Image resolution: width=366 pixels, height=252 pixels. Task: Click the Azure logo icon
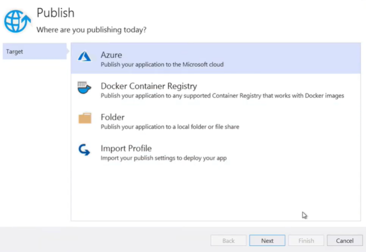84,57
